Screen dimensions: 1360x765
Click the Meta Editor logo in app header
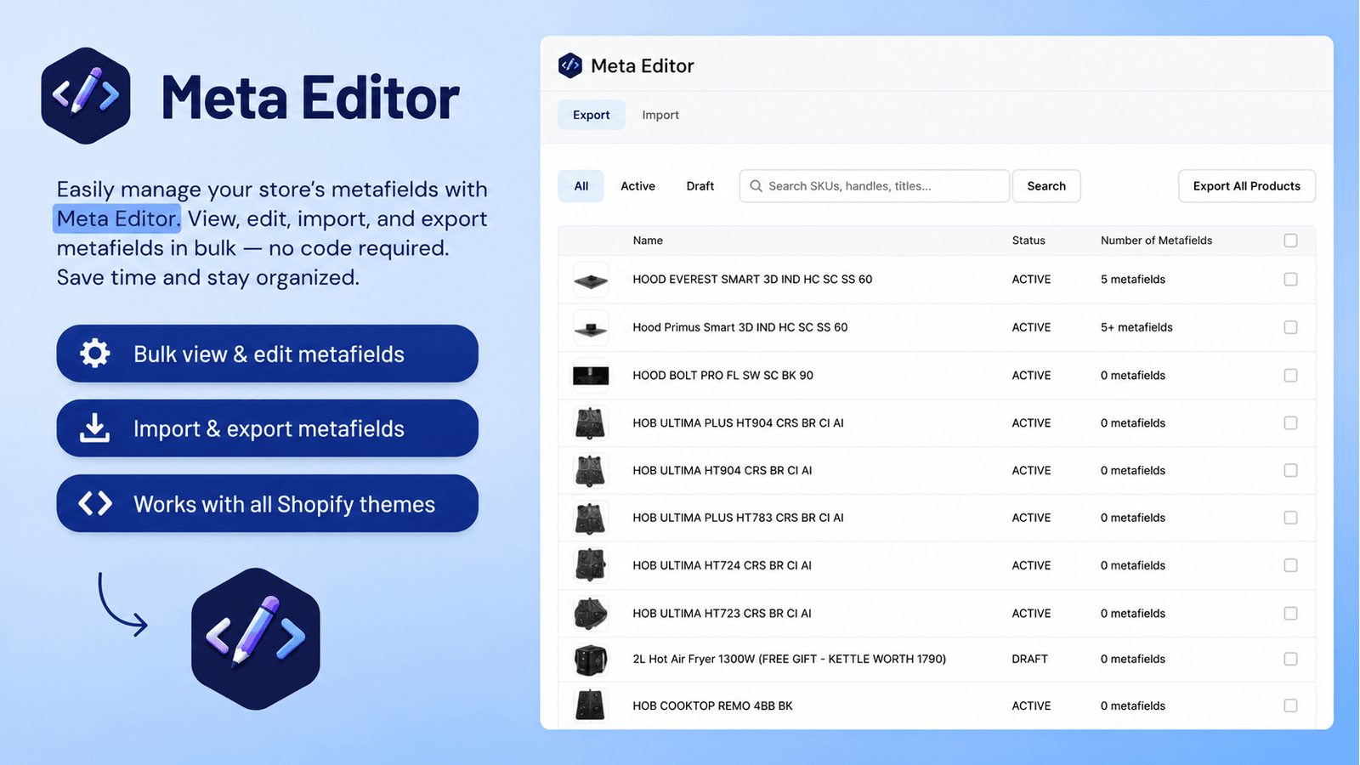coord(570,65)
